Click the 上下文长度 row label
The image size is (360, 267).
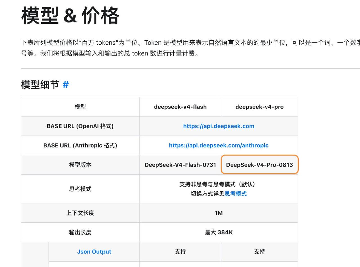80,213
